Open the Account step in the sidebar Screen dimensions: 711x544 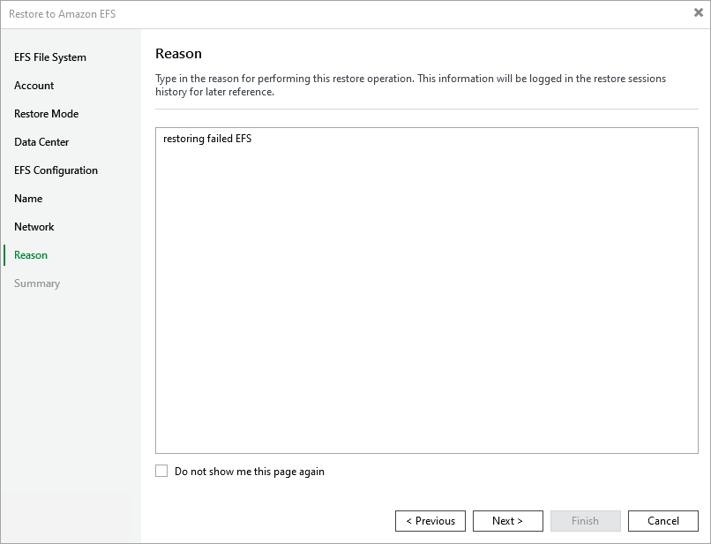point(34,86)
